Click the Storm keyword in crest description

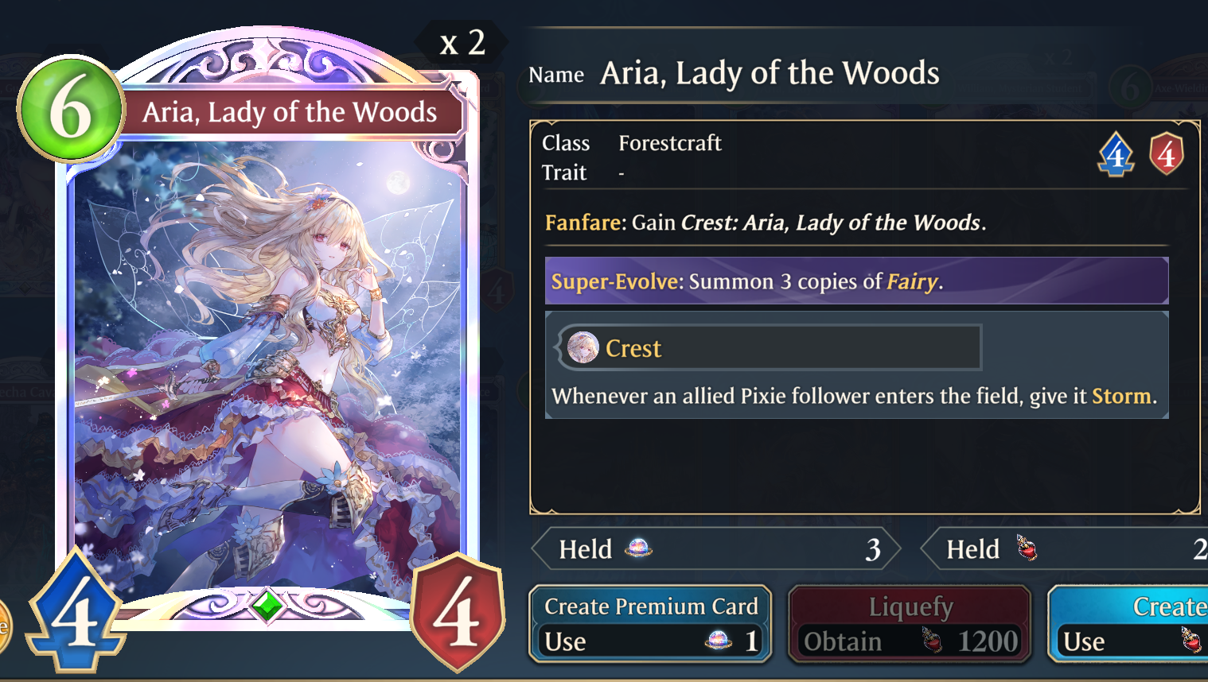(x=1121, y=396)
